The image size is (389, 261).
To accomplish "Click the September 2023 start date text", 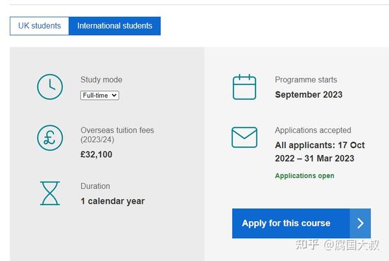I will [309, 95].
